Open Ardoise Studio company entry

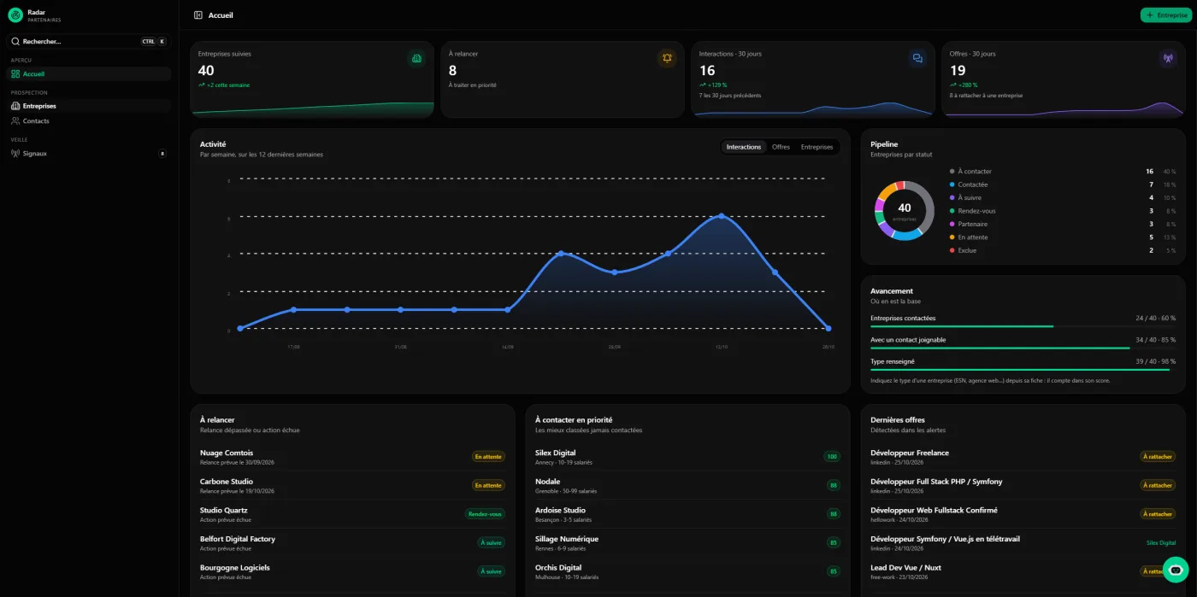687,514
